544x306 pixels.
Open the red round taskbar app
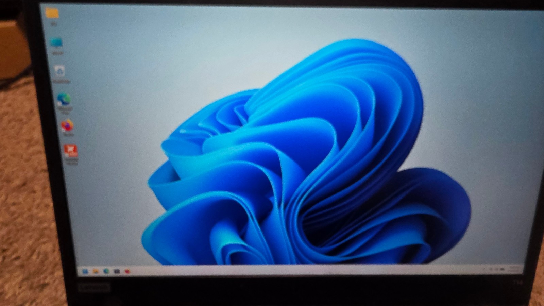tap(128, 271)
